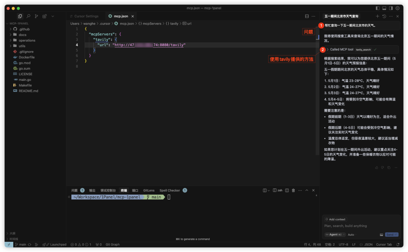Screen dimensions: 408x252
Task: Open the Search icon in sidebar
Action: 28,16
